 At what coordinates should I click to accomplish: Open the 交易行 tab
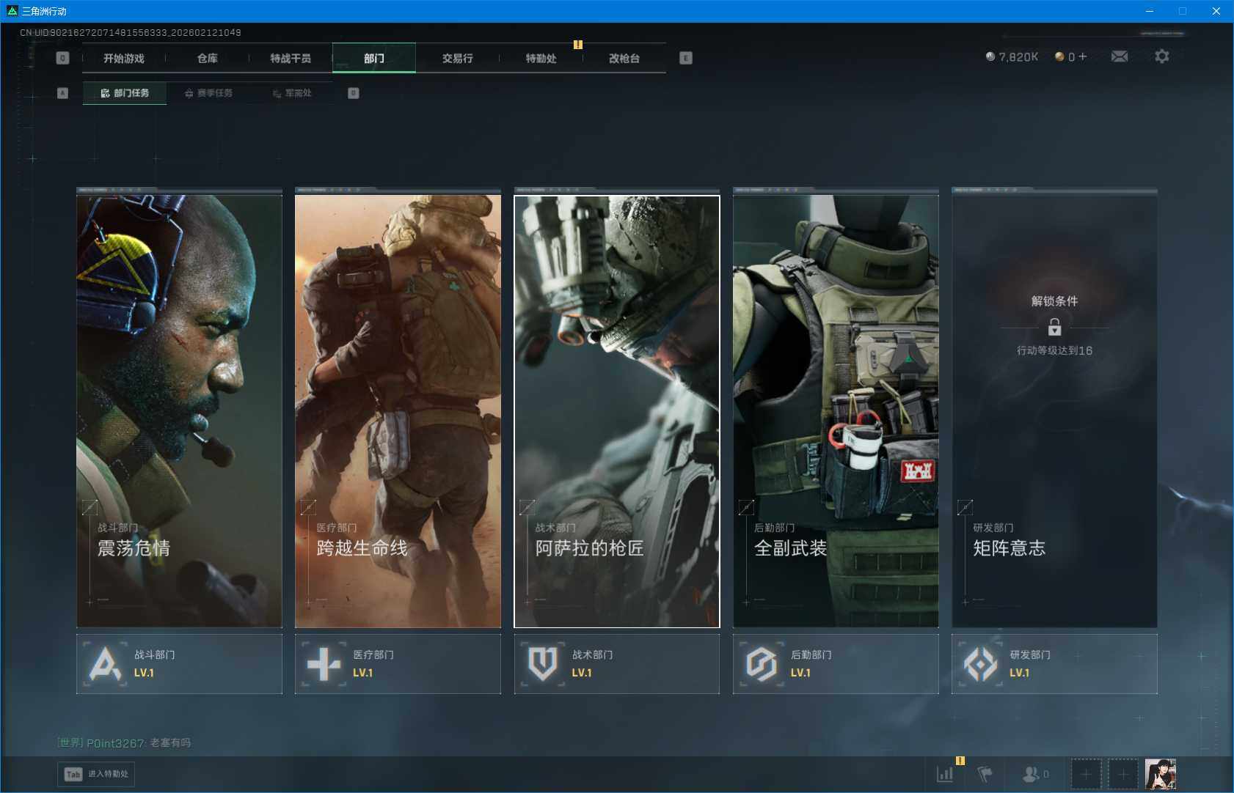coord(457,58)
